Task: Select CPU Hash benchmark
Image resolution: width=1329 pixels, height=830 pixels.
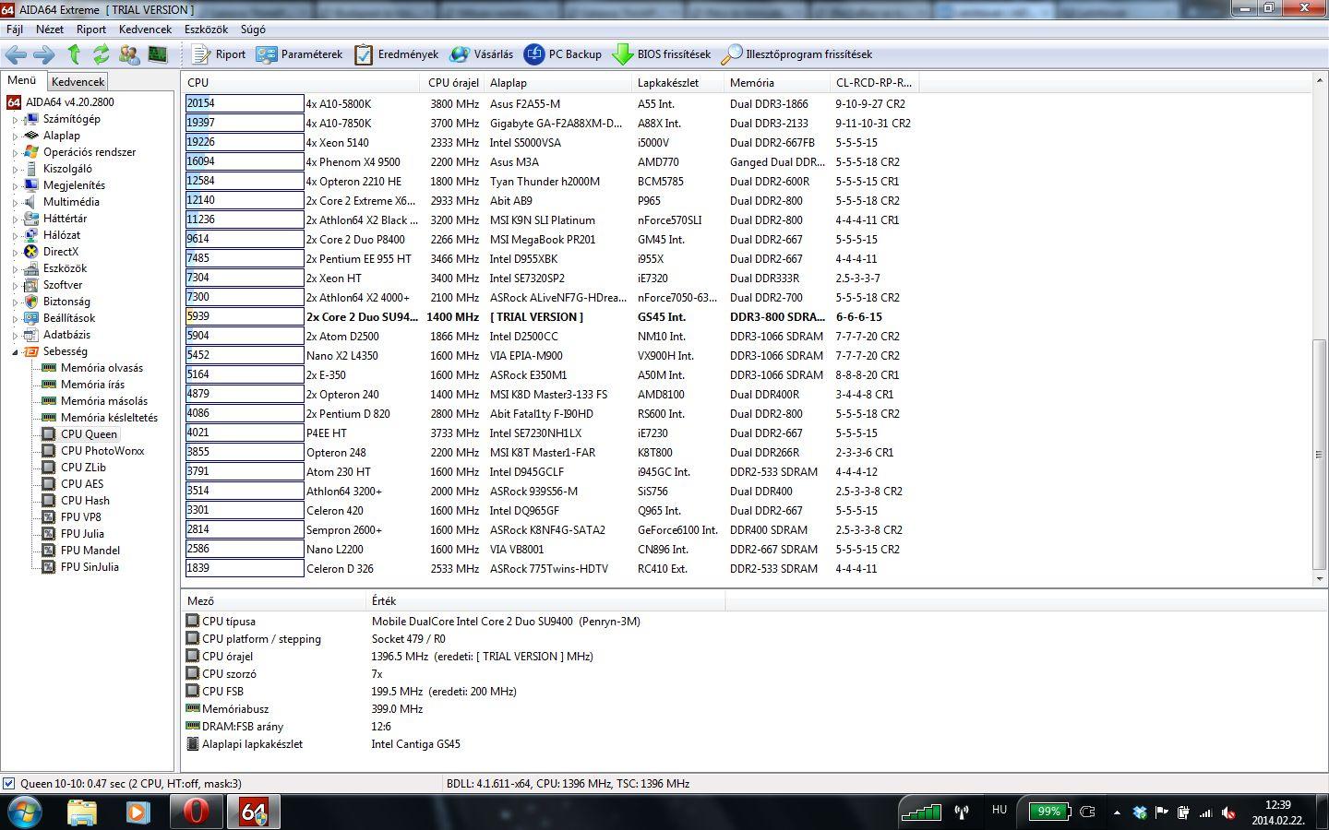Action: 85,501
